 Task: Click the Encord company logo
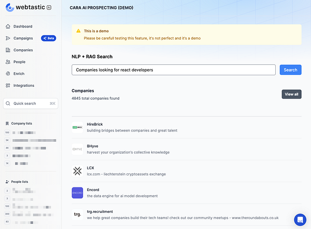click(77, 193)
